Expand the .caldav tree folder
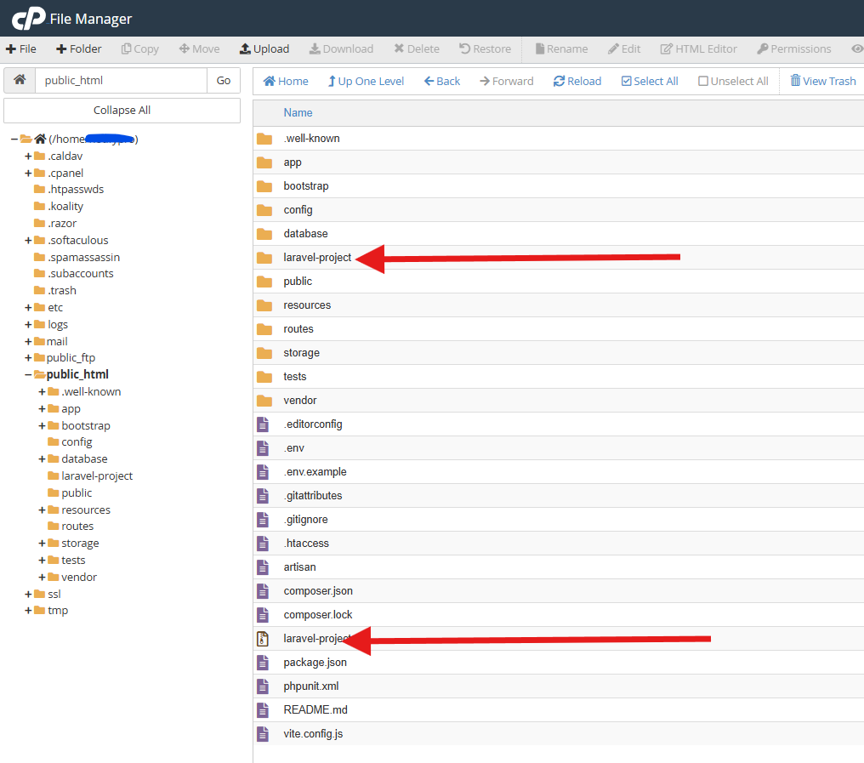This screenshot has width=864, height=763. (x=28, y=157)
